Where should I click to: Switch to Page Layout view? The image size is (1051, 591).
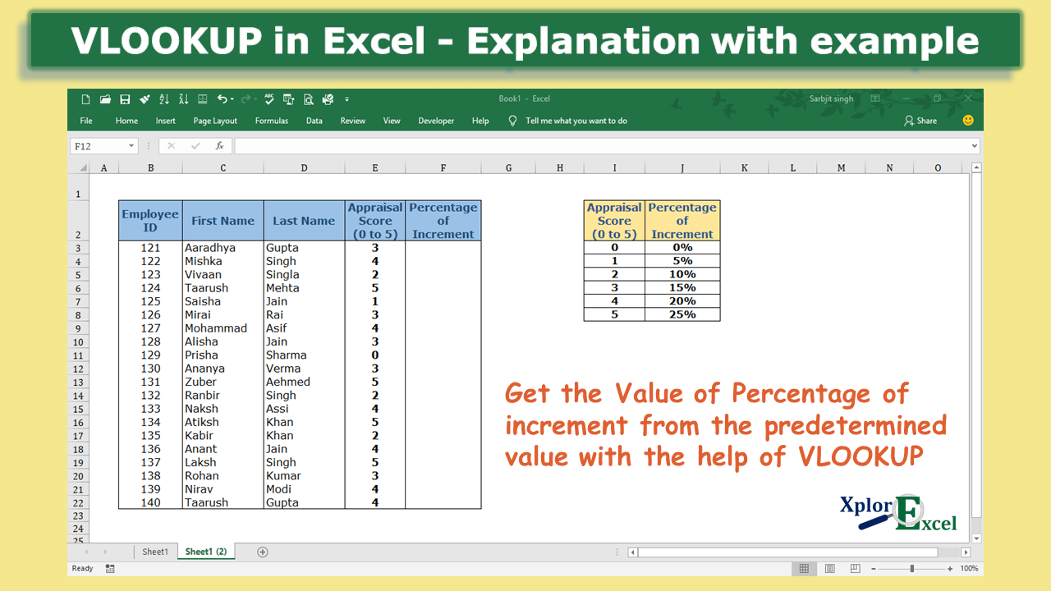829,568
